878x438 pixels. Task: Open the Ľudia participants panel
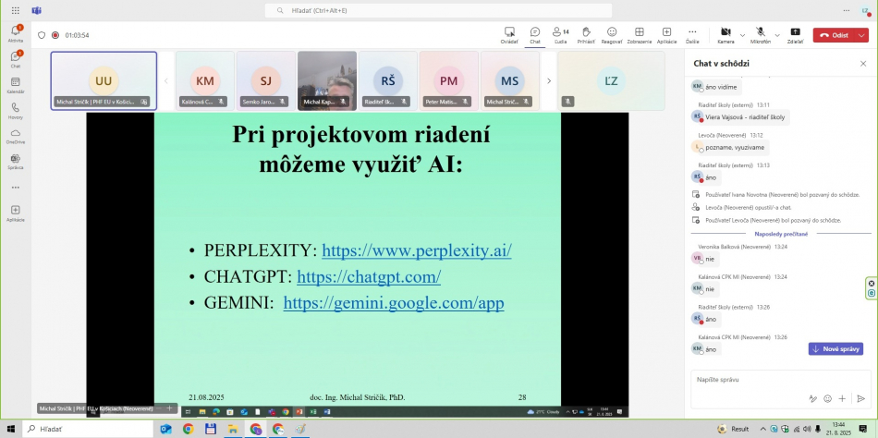(x=560, y=34)
